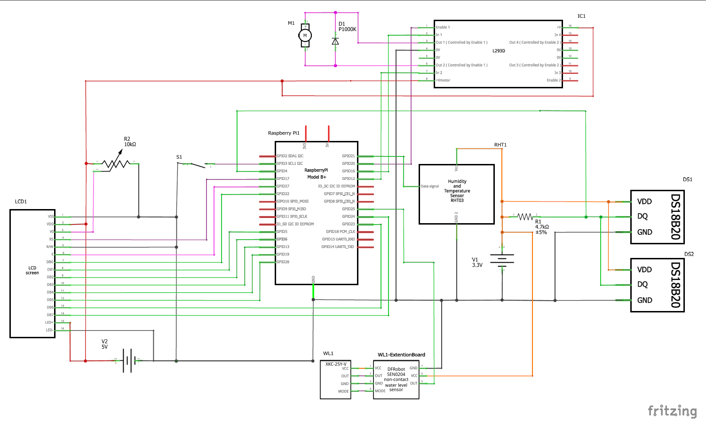Click the GPIO4 pin label
Screen dimensions: 706x428
pos(282,171)
